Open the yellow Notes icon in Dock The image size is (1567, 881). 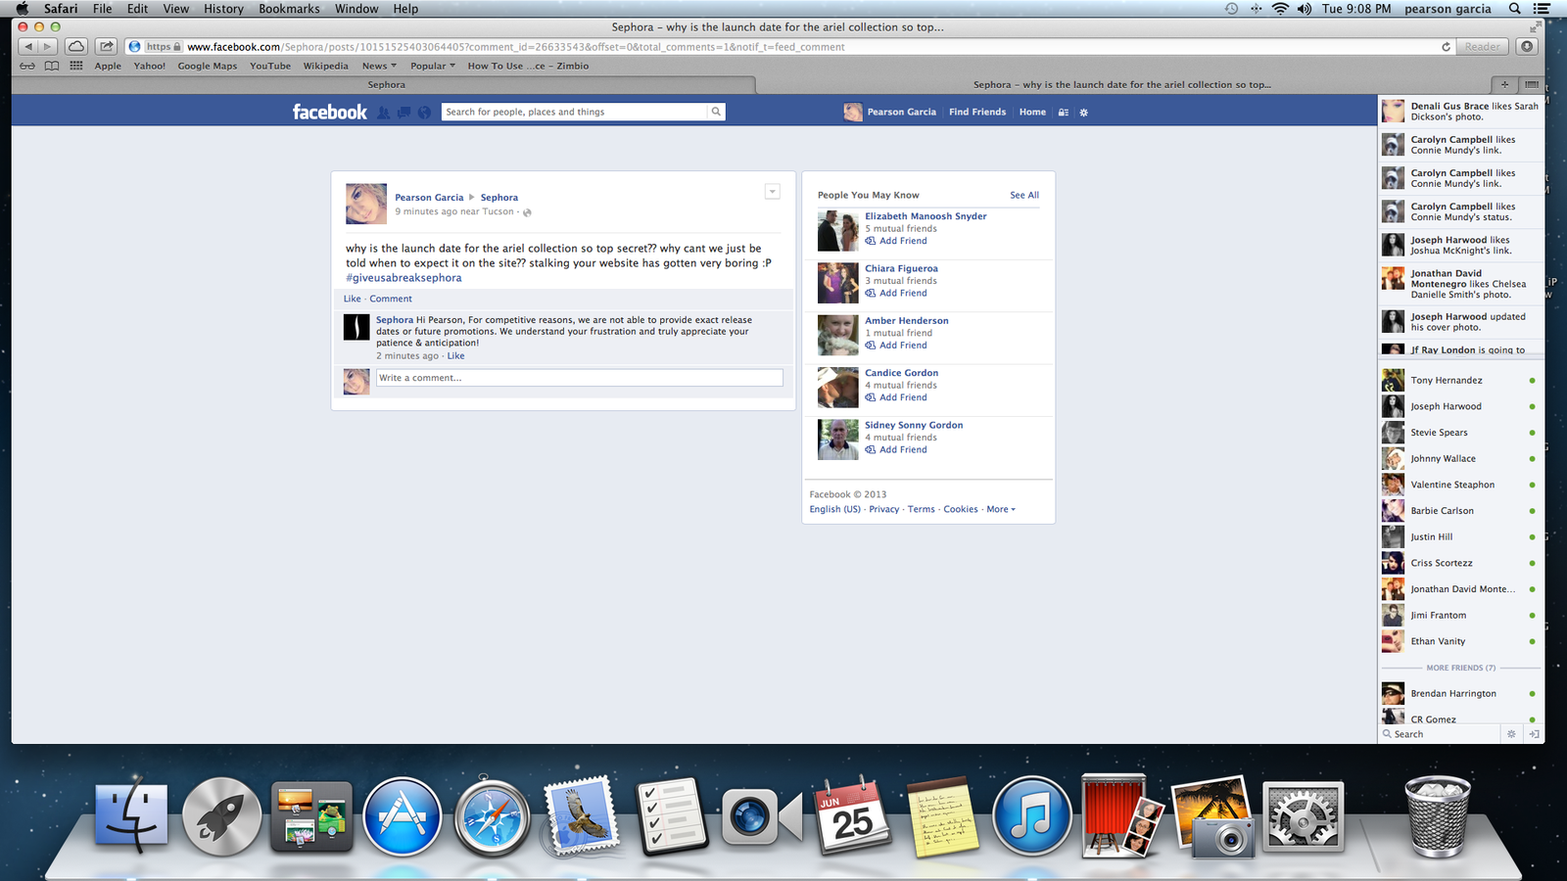tap(942, 816)
